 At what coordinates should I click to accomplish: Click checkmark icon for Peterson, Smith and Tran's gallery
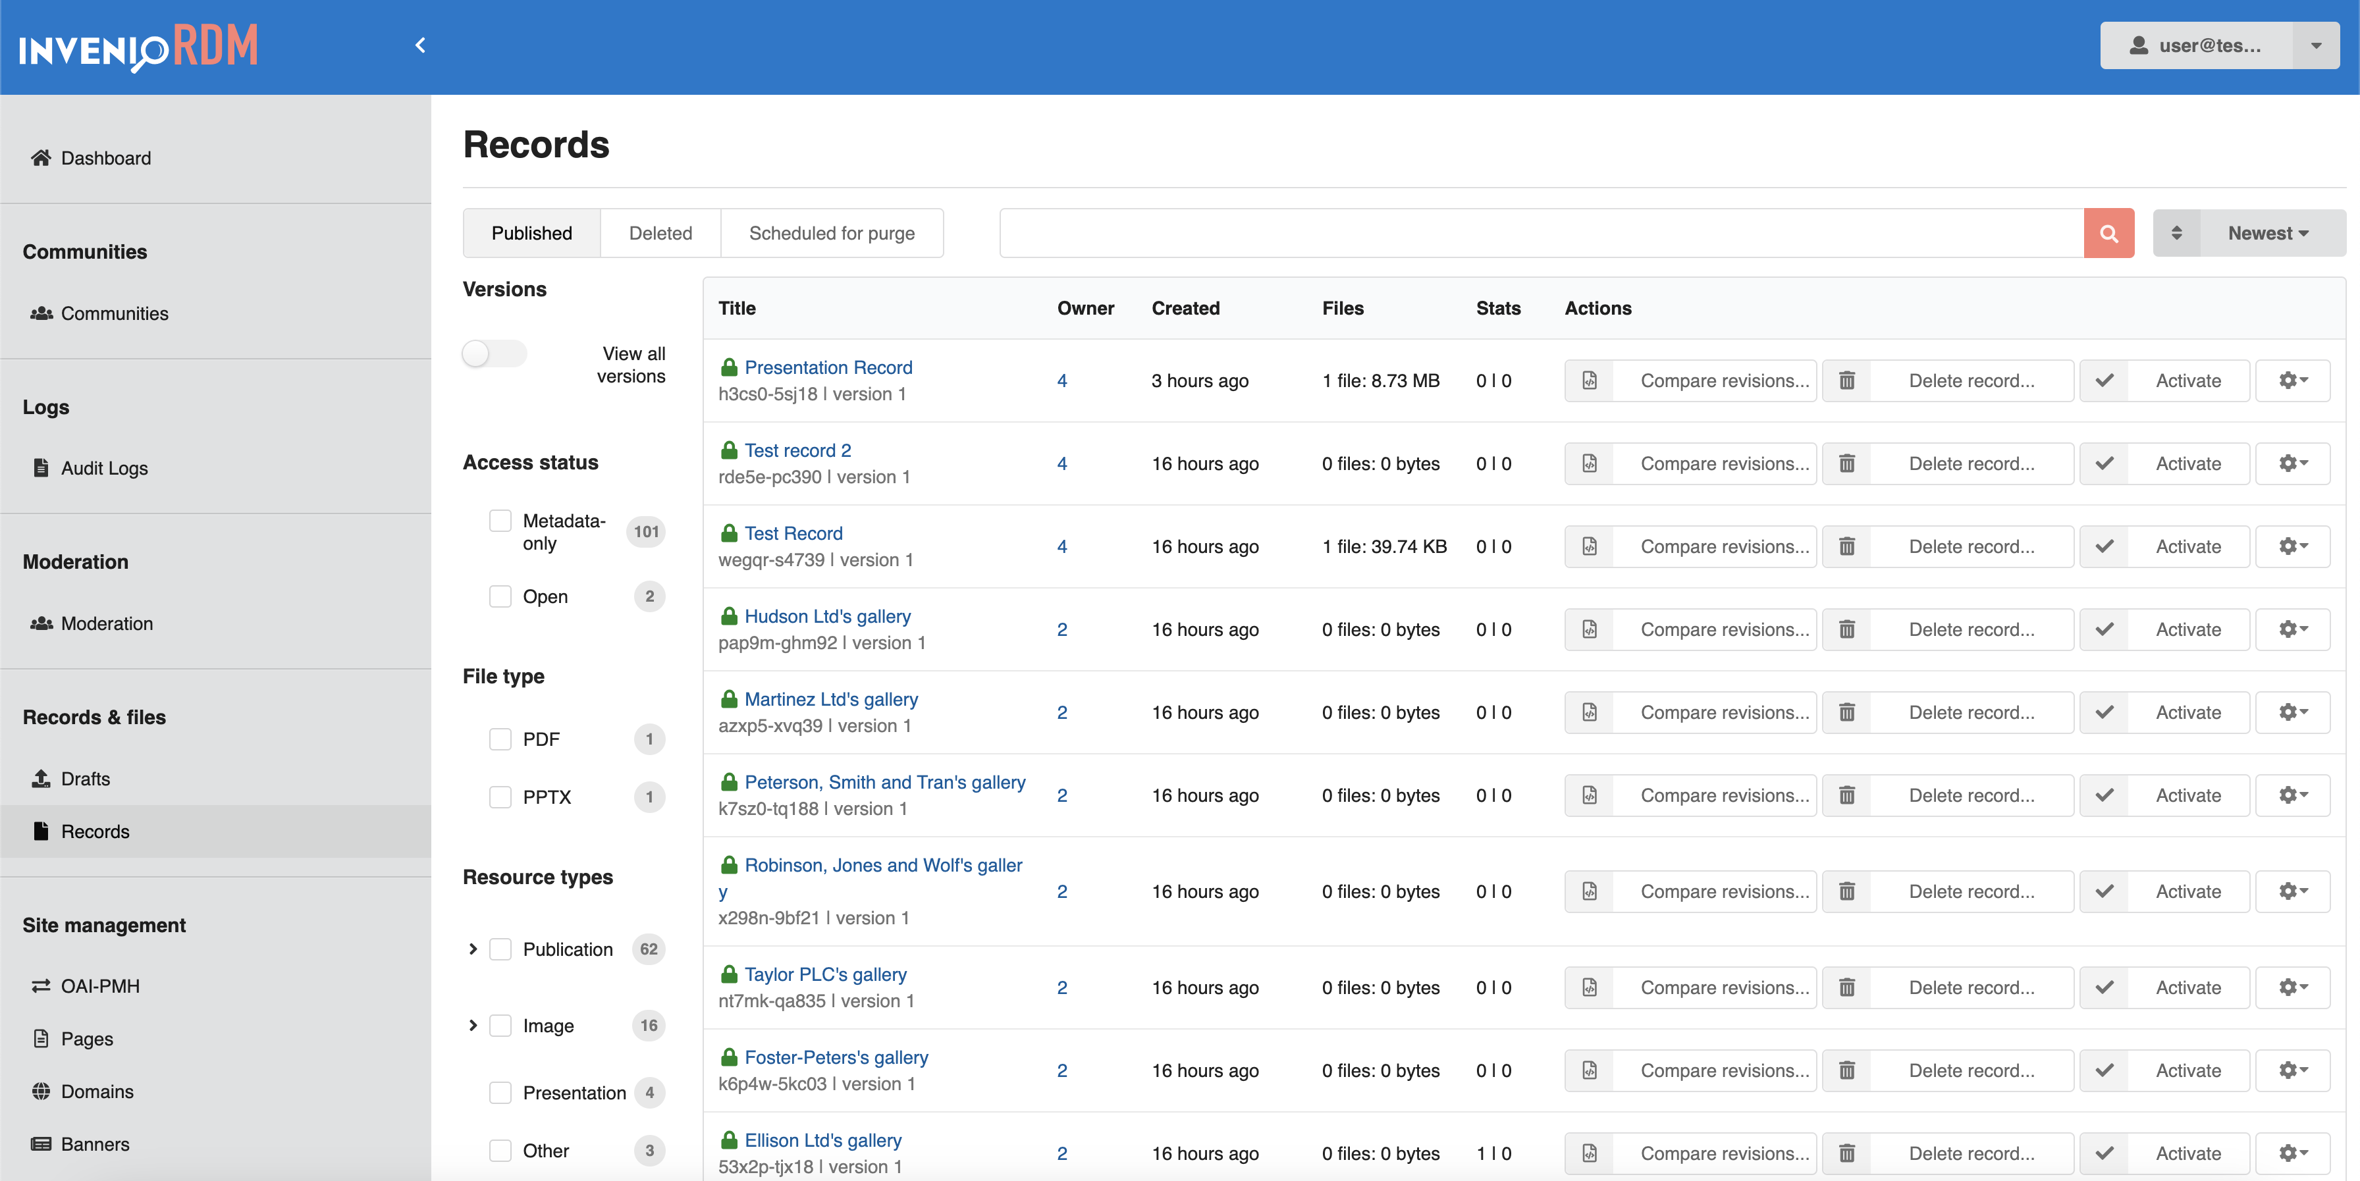[x=2105, y=795]
